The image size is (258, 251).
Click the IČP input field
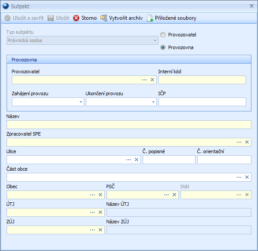point(202,102)
